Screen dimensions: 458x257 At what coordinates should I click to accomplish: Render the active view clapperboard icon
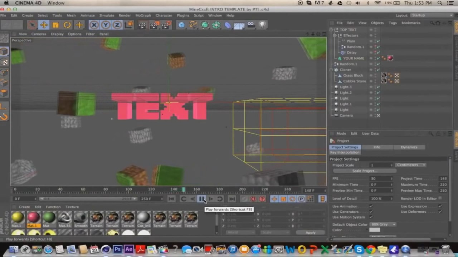pyautogui.click(x=142, y=25)
